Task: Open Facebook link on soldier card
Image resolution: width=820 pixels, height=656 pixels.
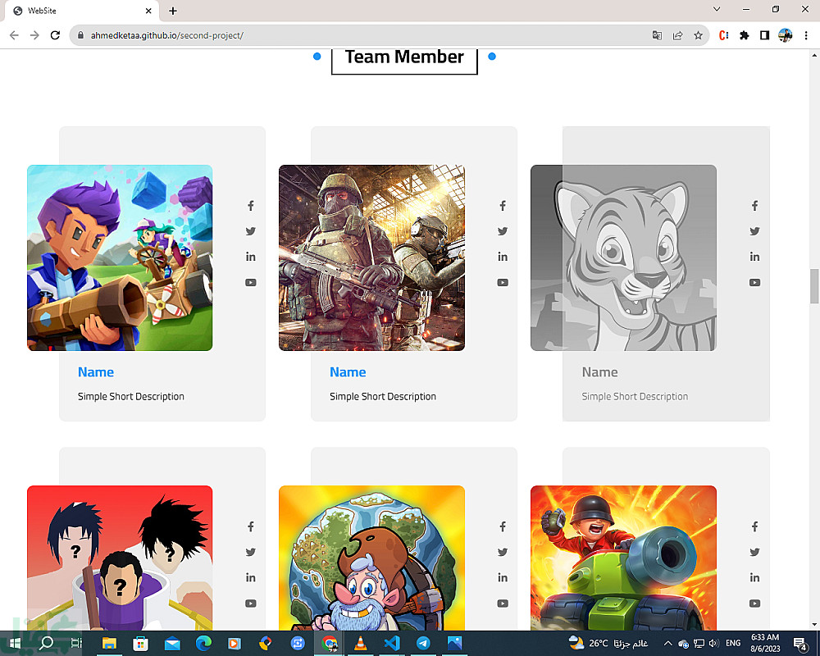Action: (x=503, y=206)
